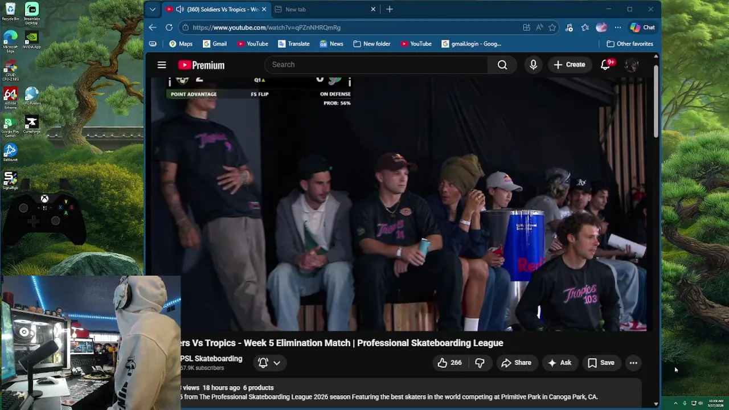Open the YouTube guide hamburger menu

click(x=162, y=65)
